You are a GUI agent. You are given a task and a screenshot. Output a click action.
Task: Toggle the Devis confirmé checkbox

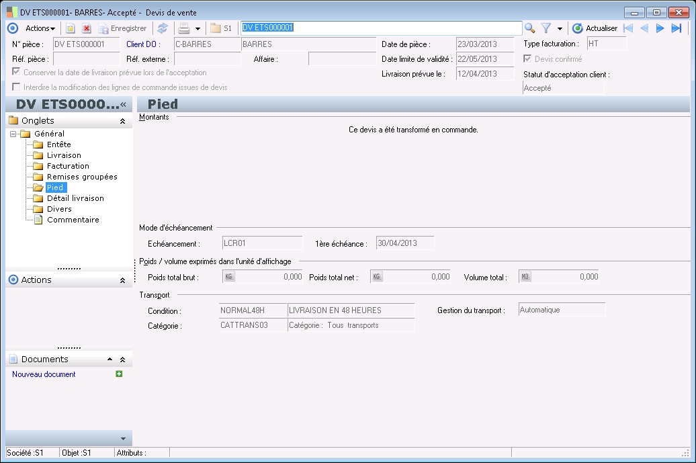(x=527, y=59)
